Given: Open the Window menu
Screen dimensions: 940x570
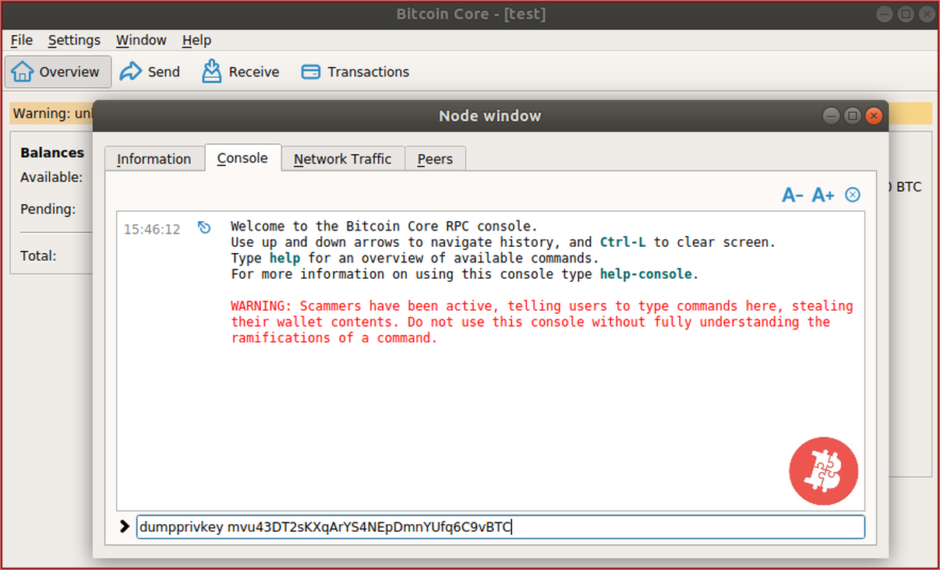Looking at the screenshot, I should (x=141, y=40).
